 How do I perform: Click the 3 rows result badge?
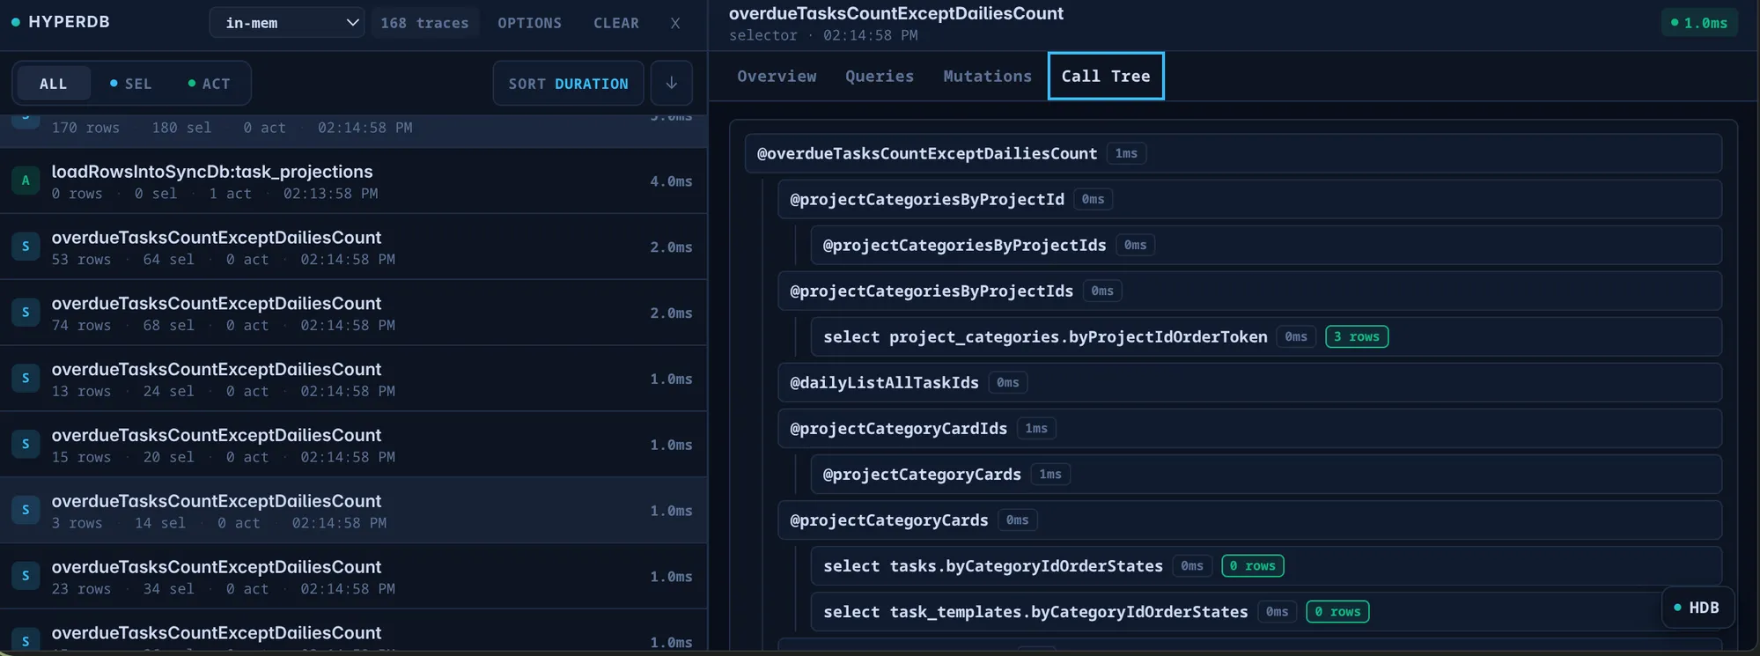[1357, 336]
